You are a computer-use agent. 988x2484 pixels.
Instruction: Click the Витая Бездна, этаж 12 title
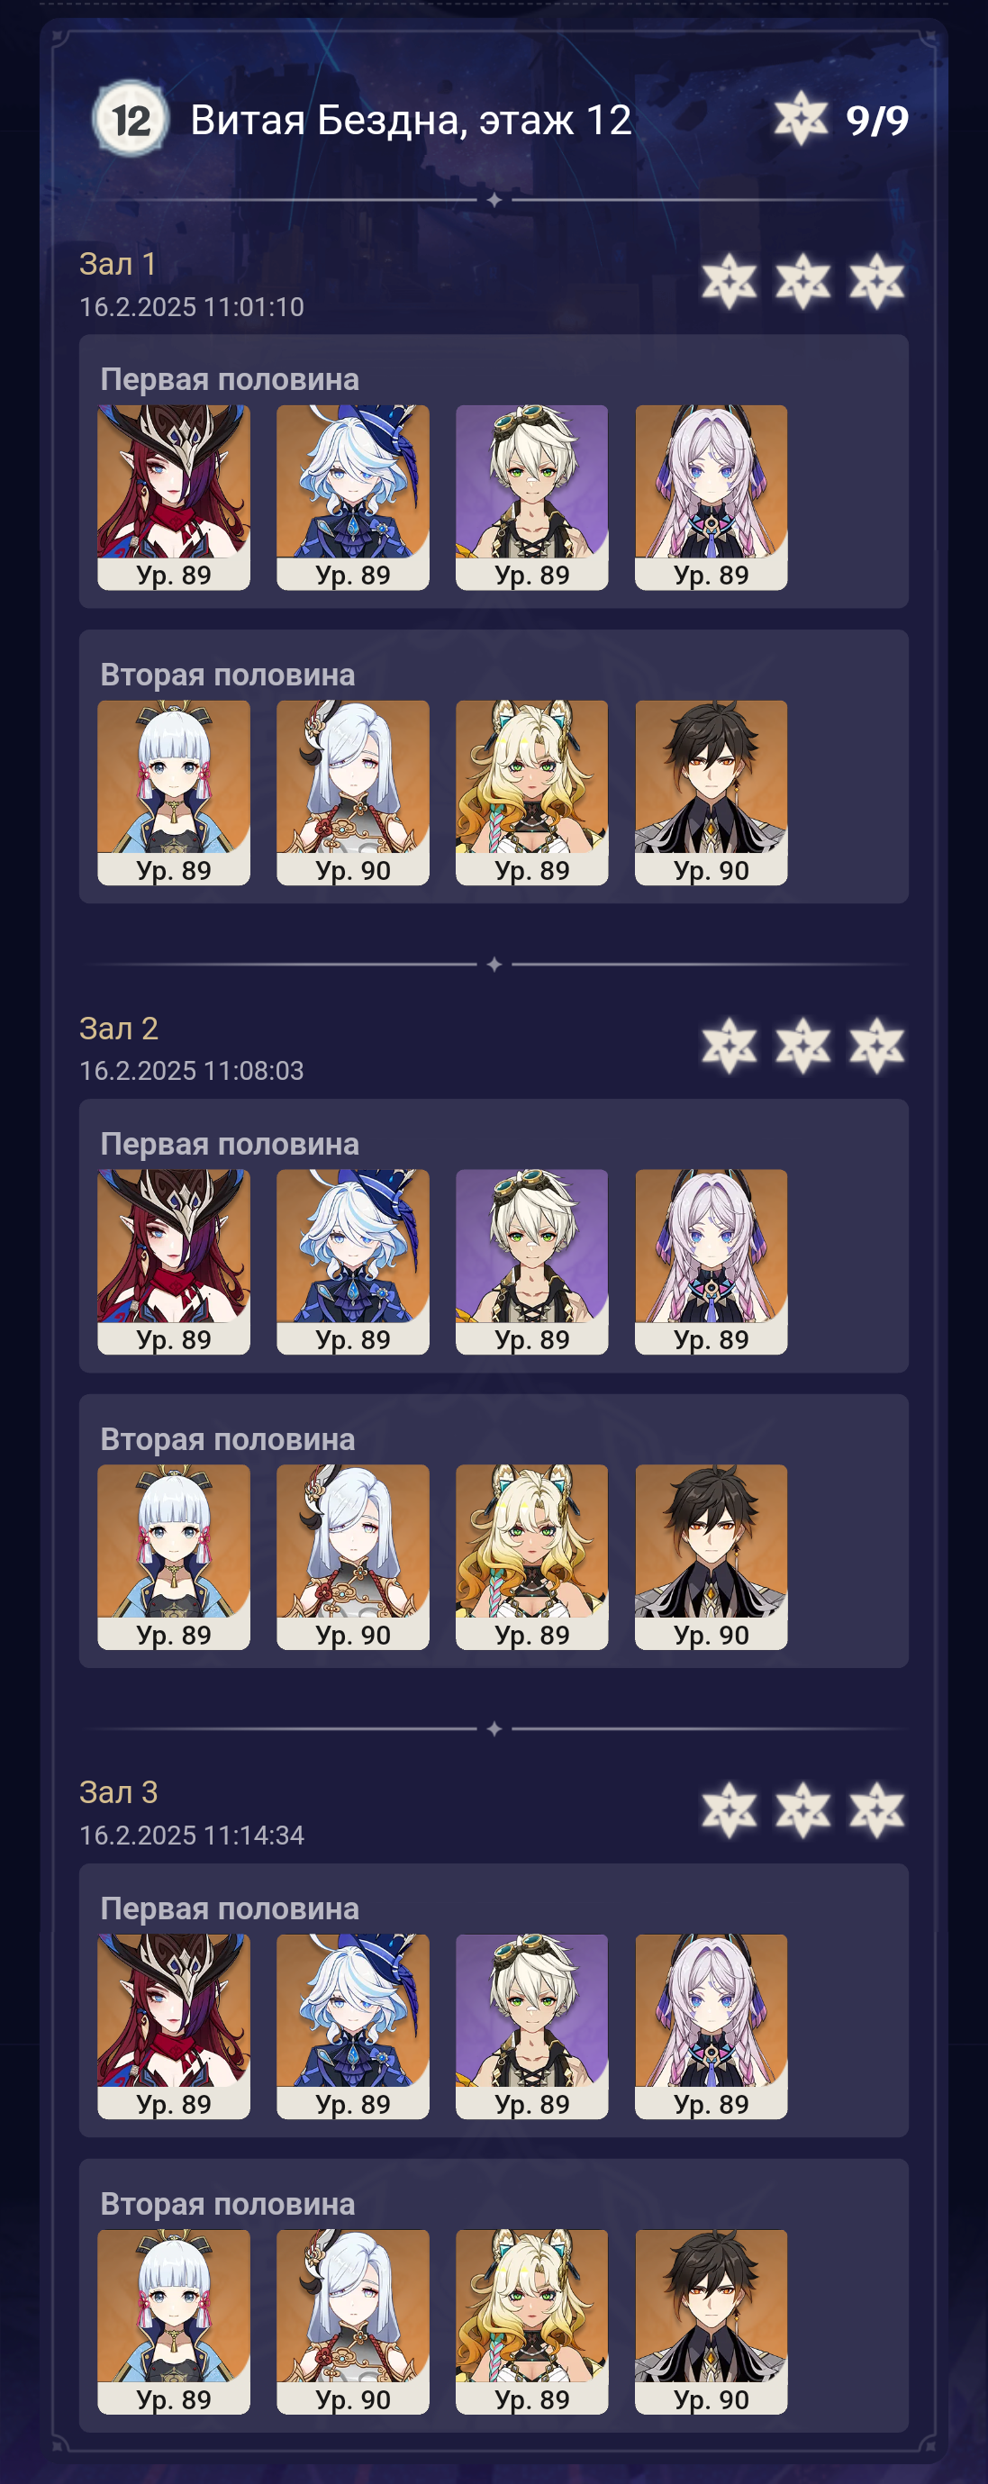tap(411, 121)
